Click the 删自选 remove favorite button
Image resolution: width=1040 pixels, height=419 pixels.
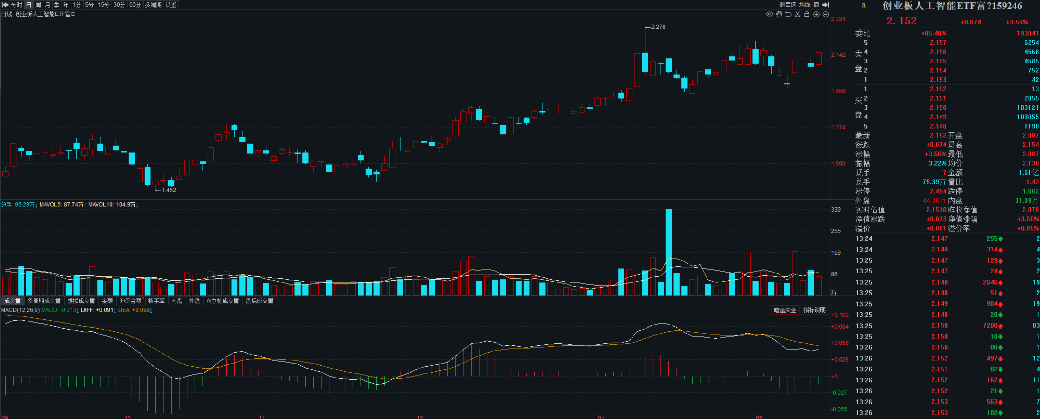(x=788, y=5)
